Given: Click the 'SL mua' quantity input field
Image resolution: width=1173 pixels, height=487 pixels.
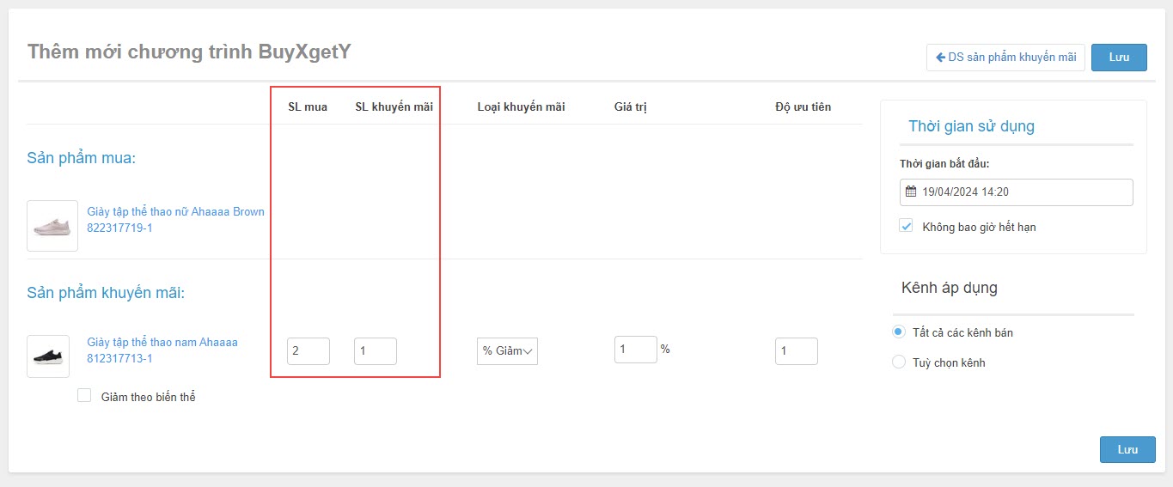Looking at the screenshot, I should (x=308, y=350).
